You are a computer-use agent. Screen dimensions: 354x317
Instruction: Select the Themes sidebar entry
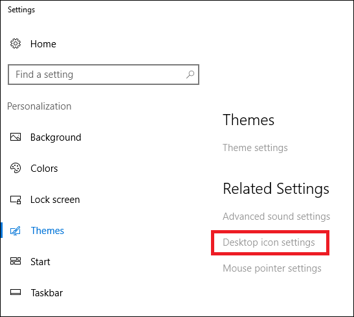click(x=47, y=231)
